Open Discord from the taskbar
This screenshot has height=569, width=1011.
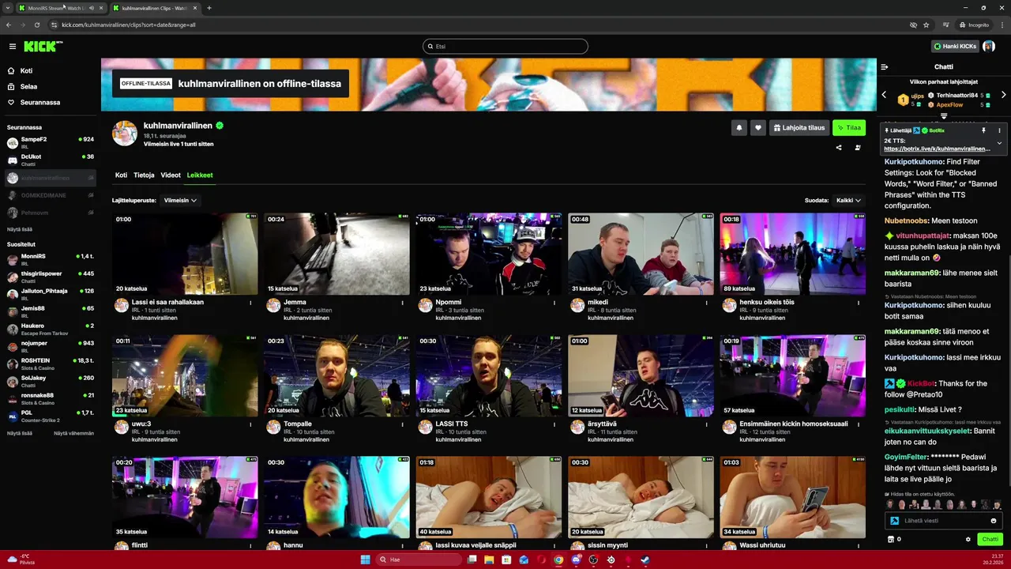point(577,560)
